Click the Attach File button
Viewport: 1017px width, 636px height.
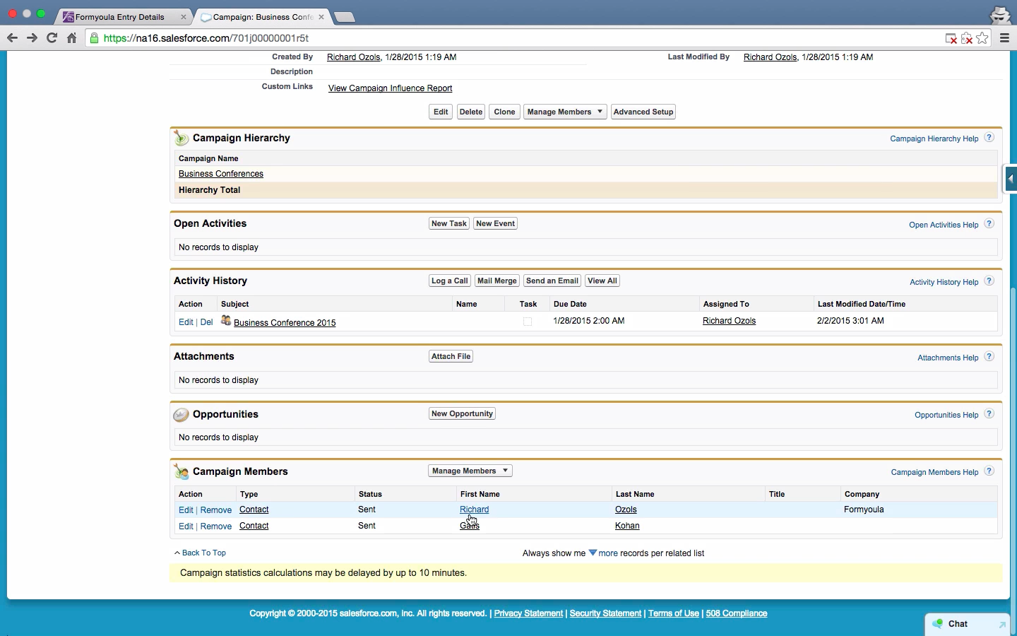click(451, 356)
